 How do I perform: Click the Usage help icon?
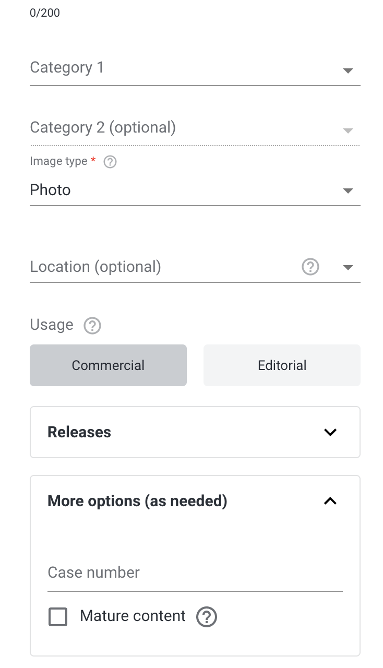pos(92,326)
